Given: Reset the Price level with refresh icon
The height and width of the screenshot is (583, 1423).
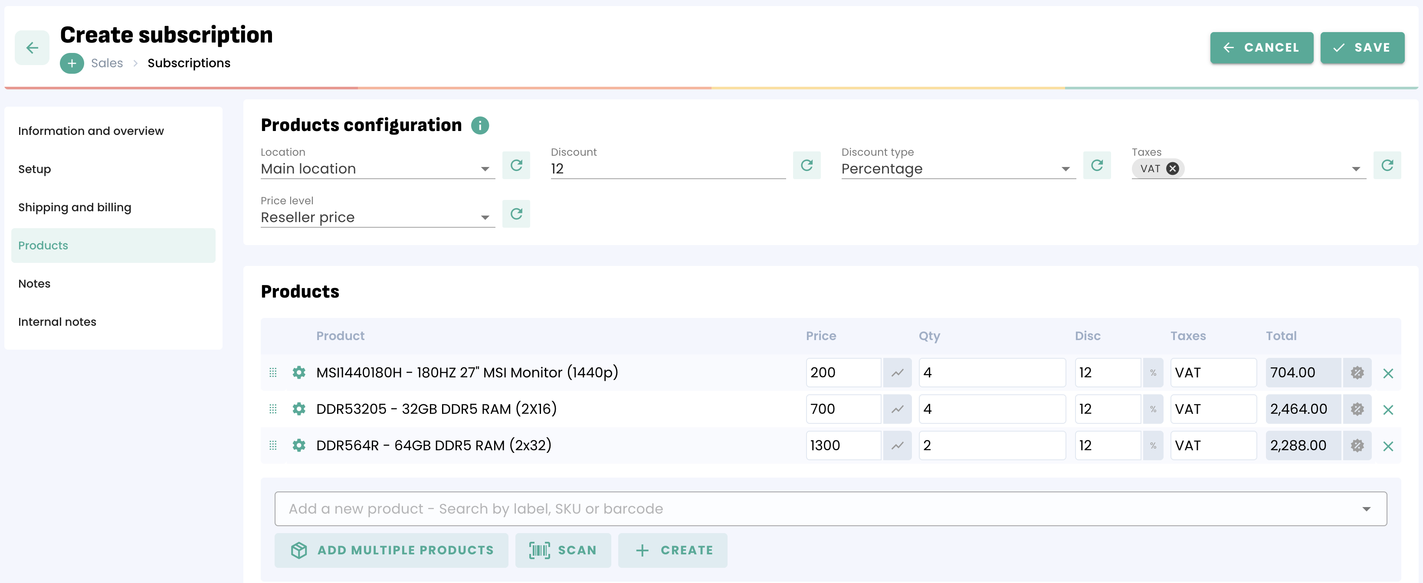Looking at the screenshot, I should (516, 214).
